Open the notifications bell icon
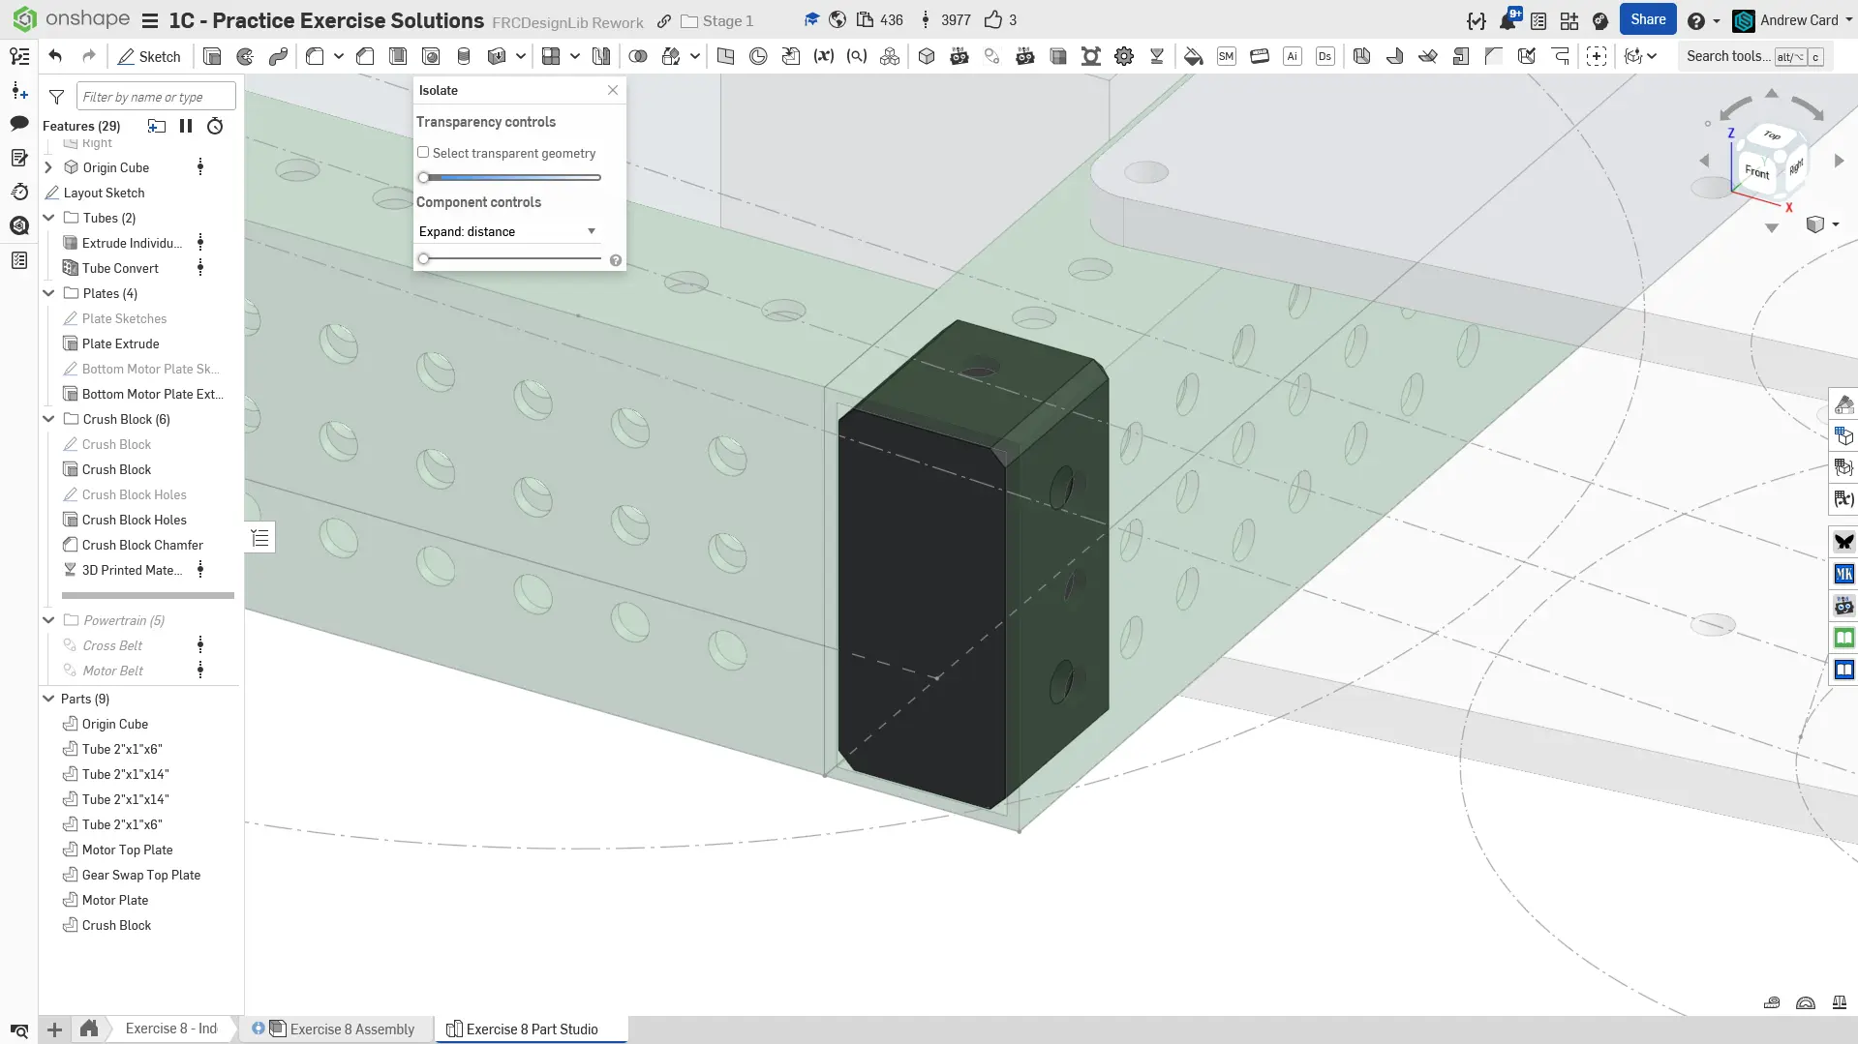 point(1508,20)
